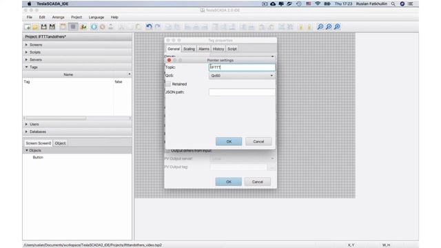Click the Wi-Fi status icon
The height and width of the screenshot is (248, 441).
pyautogui.click(x=318, y=4)
